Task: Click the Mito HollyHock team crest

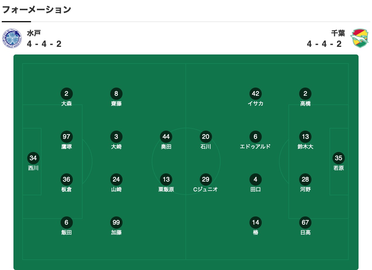Action: pyautogui.click(x=12, y=38)
